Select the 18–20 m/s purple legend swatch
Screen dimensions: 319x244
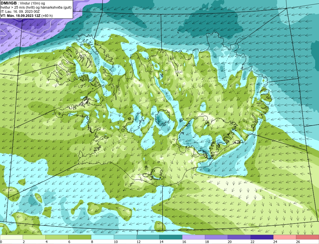tap(217, 237)
